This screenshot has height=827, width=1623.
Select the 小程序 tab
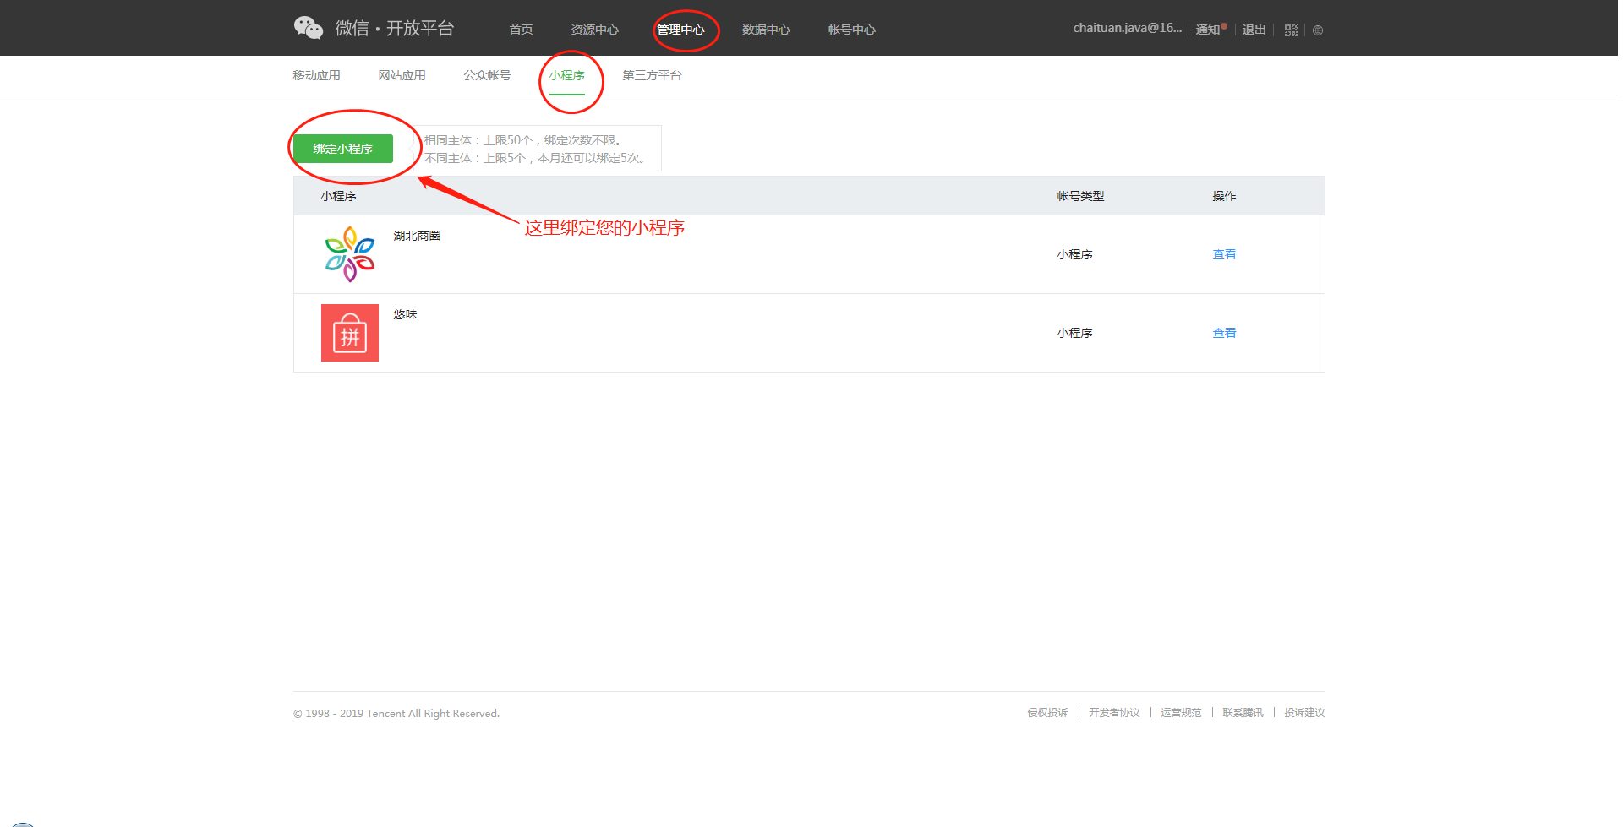(x=566, y=75)
